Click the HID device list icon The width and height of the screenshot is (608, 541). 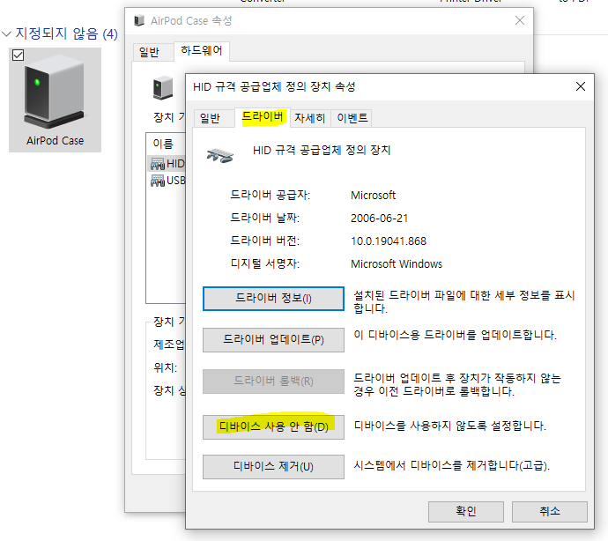click(x=158, y=164)
